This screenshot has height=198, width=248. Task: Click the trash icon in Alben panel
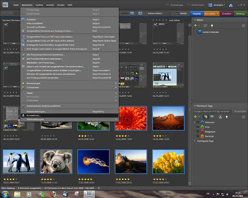tap(243, 25)
